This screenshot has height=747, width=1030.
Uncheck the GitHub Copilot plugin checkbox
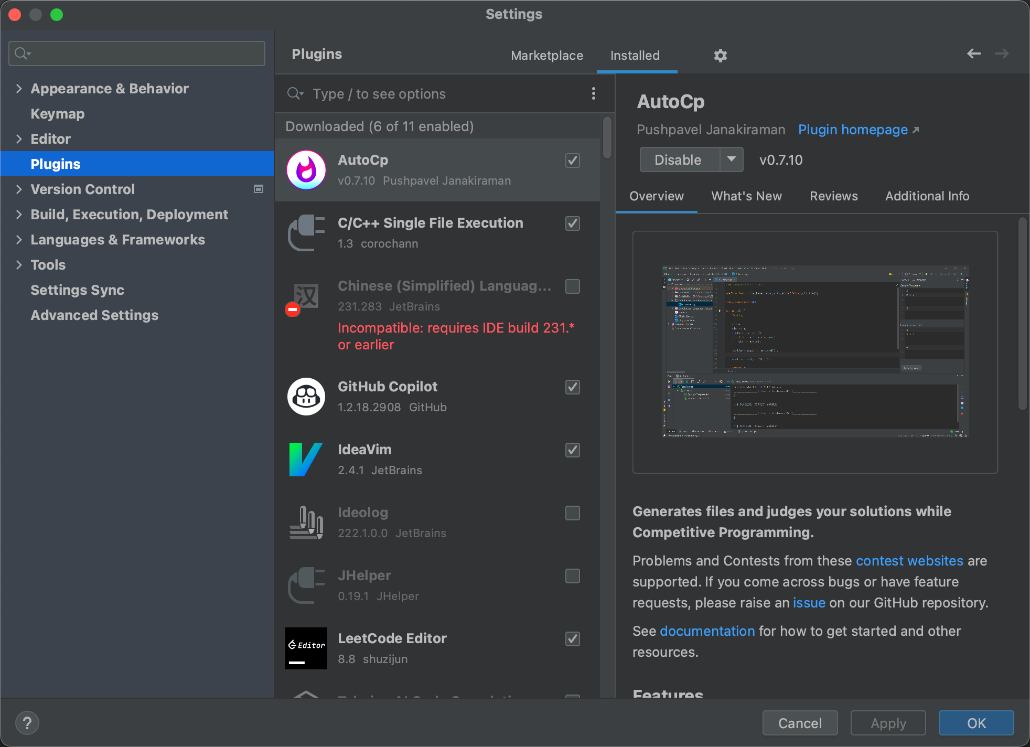573,387
